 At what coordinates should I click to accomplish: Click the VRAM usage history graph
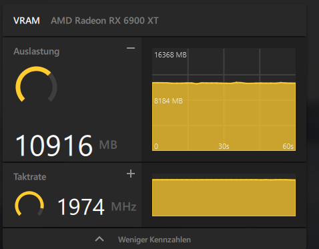point(224,99)
